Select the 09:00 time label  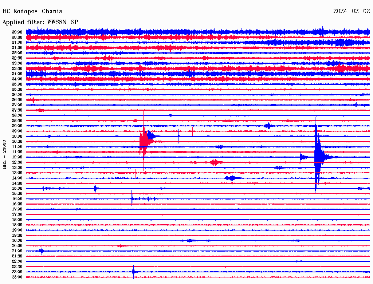[x=17, y=126]
